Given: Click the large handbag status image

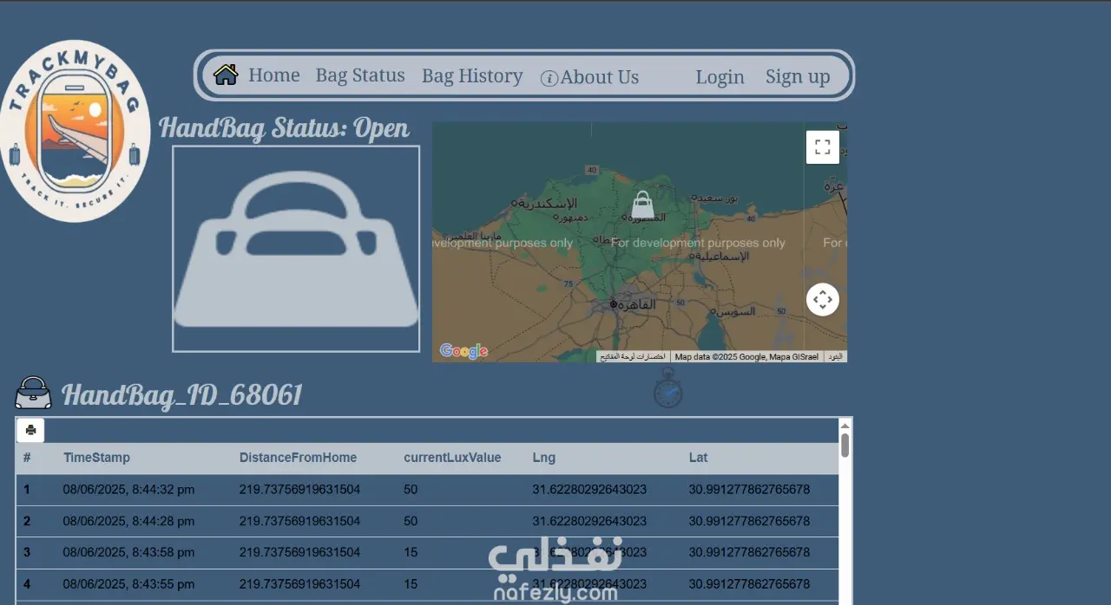Looking at the screenshot, I should click(x=296, y=249).
